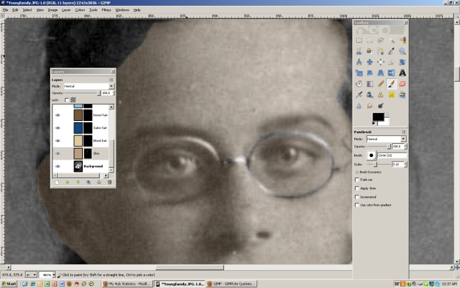
Task: Open the Windows Start menu
Action: 9,284
